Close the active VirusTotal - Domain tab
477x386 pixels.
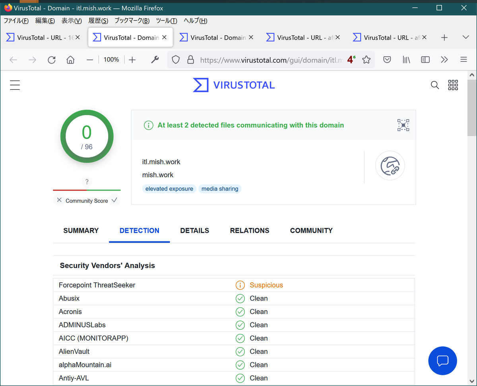click(164, 37)
